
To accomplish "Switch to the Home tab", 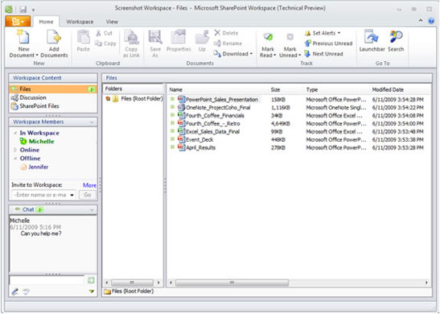I will click(46, 22).
